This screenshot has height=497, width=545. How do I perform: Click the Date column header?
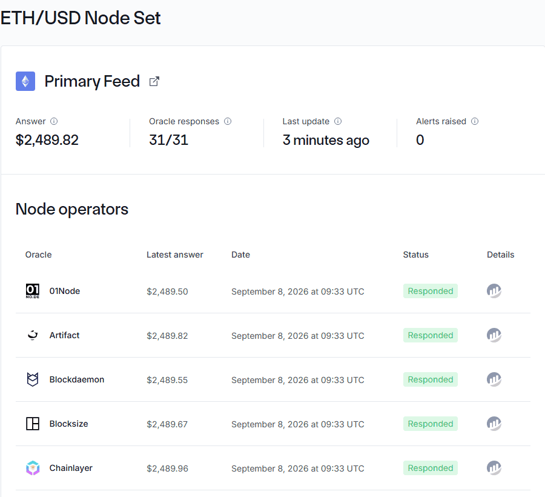click(240, 255)
